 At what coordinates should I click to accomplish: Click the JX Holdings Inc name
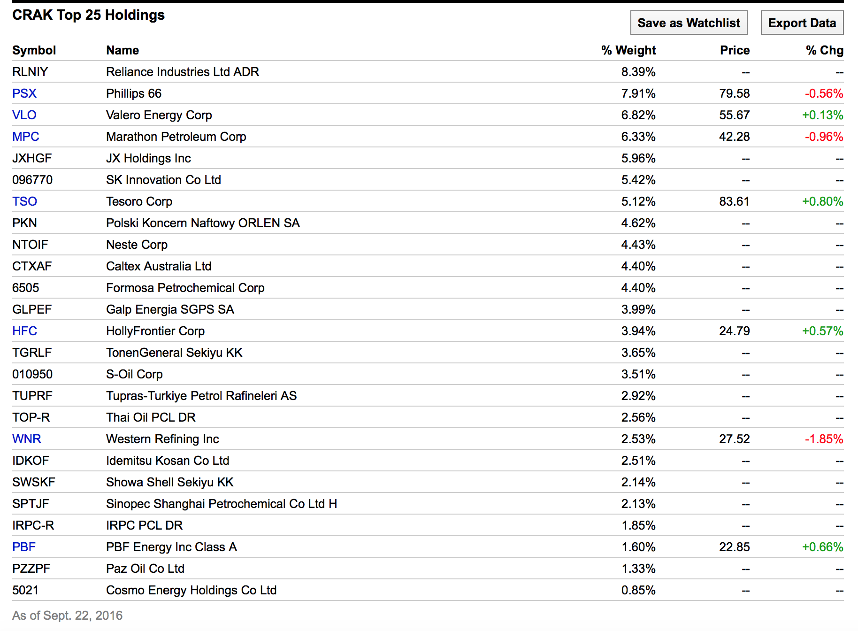click(x=148, y=158)
